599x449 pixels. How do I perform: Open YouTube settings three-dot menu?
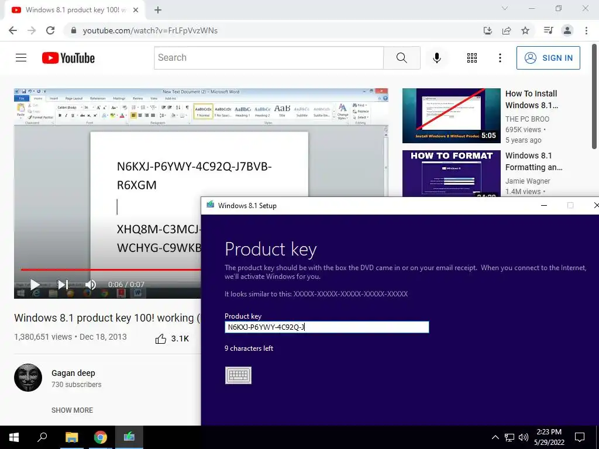(x=500, y=58)
